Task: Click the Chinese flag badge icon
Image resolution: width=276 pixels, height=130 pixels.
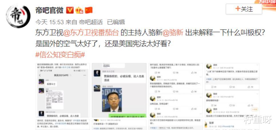Action: (x=89, y=10)
